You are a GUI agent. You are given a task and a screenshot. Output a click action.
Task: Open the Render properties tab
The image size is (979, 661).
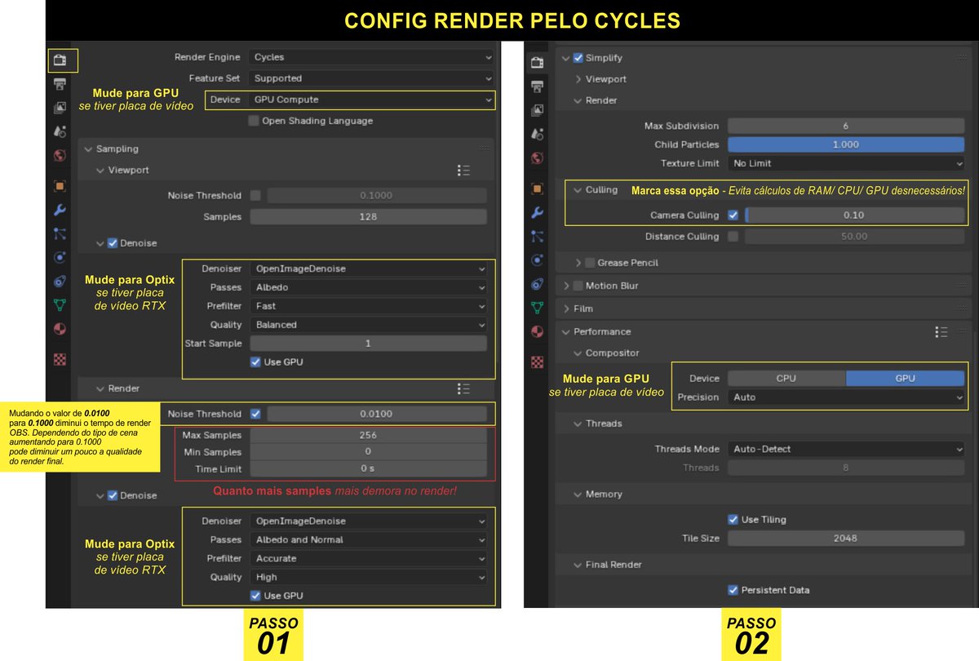pyautogui.click(x=60, y=60)
